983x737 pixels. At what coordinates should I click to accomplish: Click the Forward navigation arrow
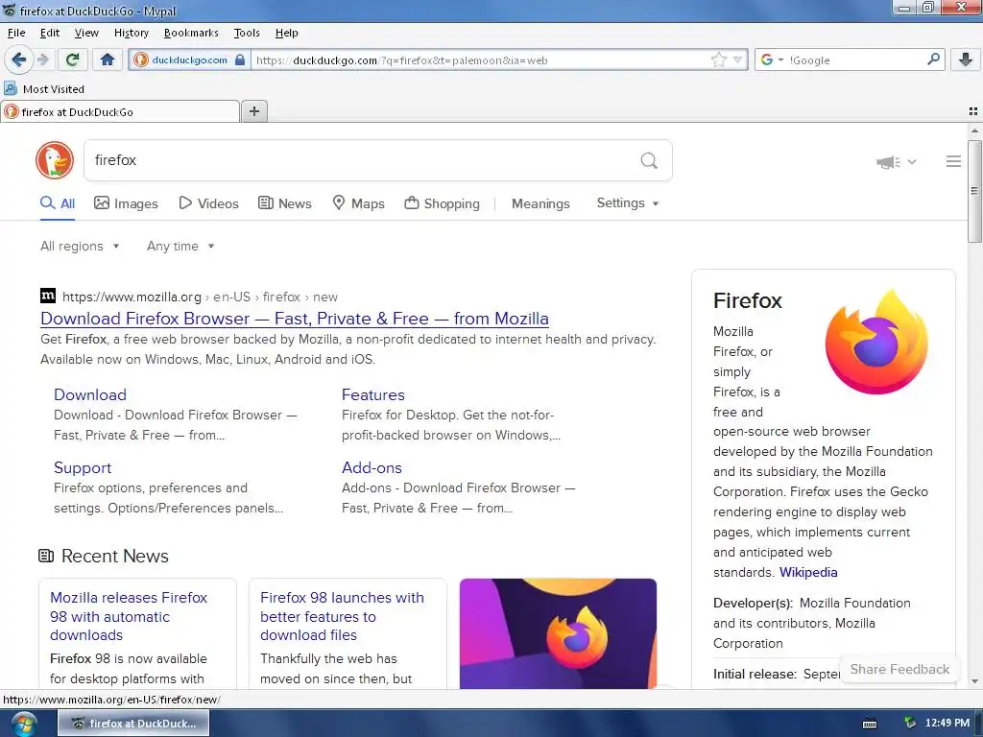pyautogui.click(x=42, y=59)
